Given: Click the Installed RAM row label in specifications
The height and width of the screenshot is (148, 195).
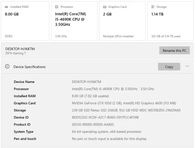Looking at the screenshot, I should [25, 96].
